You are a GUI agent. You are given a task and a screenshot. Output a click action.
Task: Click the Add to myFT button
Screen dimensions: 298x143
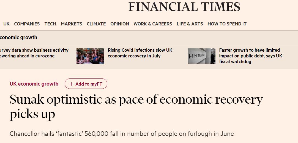pyautogui.click(x=86, y=84)
